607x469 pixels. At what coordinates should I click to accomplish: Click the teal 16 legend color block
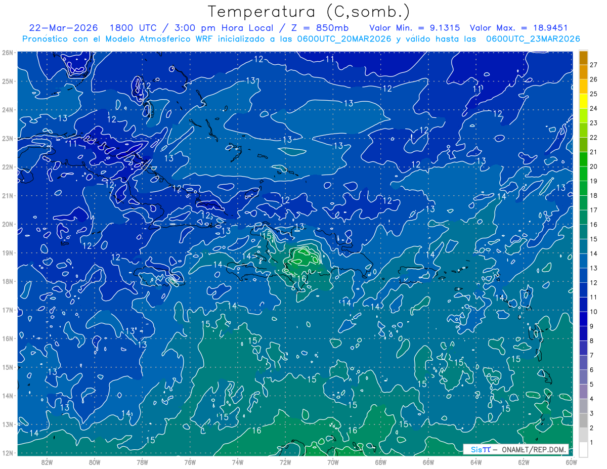coord(583,218)
